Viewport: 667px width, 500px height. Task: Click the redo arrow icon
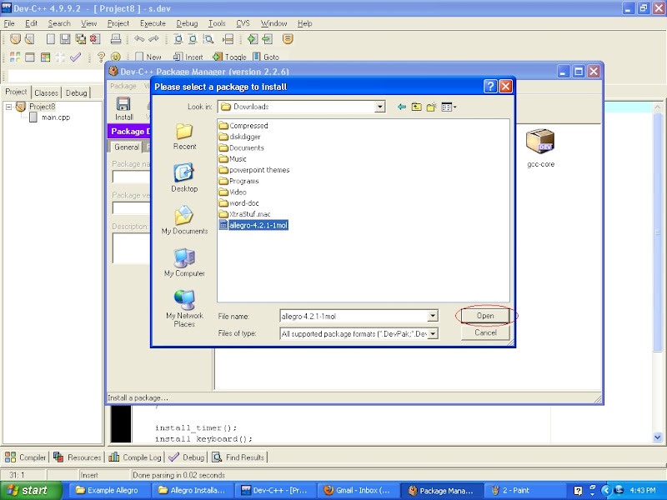coord(153,39)
